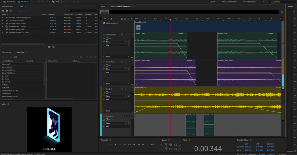
Task: Open the Oscilator Rise automation Read dropdown
Action: (x=117, y=57)
